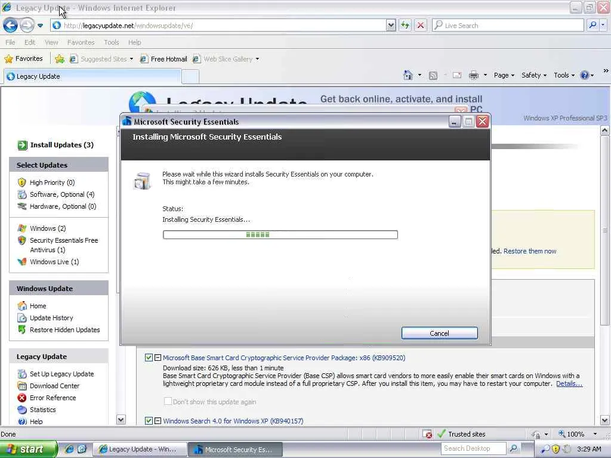Click the Live Search input box
The image size is (611, 458).
click(x=508, y=26)
